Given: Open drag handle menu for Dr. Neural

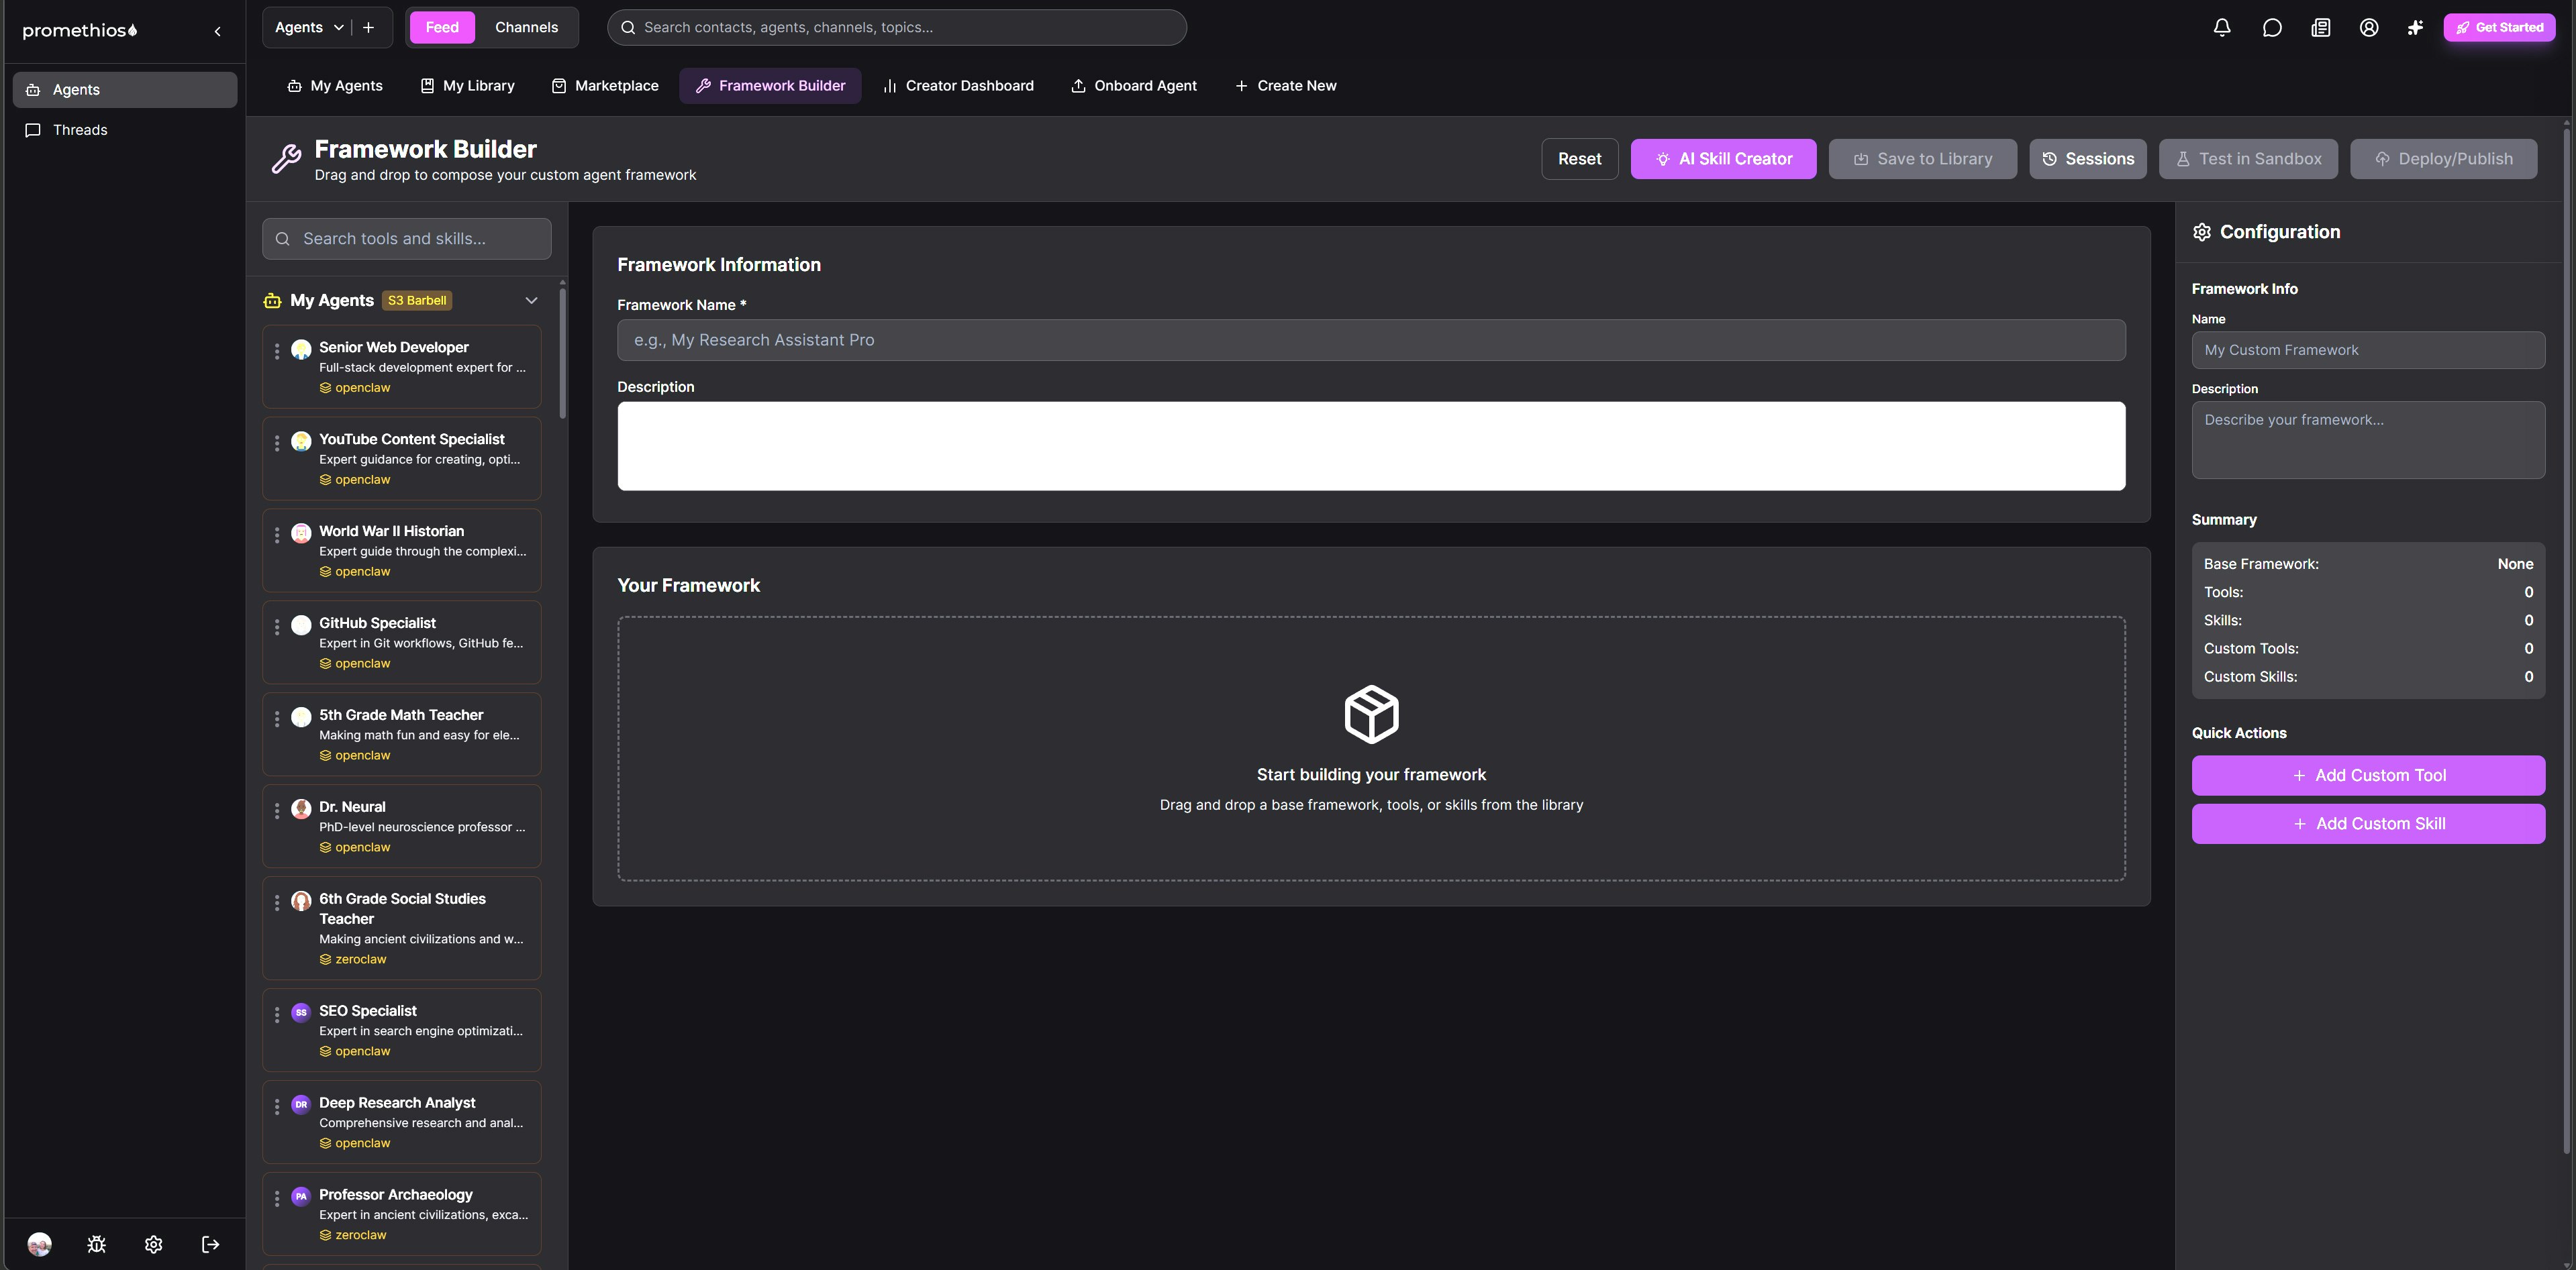Looking at the screenshot, I should tap(277, 810).
